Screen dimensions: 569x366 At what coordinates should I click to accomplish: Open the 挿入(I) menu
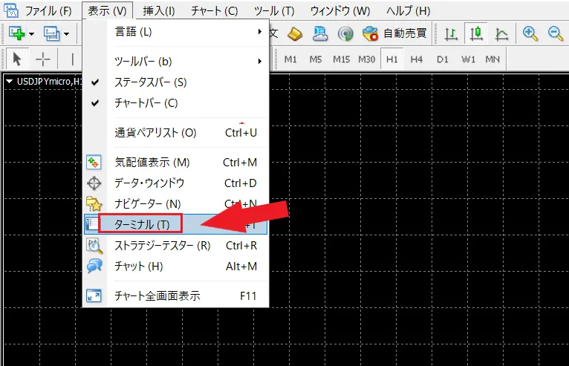click(x=158, y=11)
